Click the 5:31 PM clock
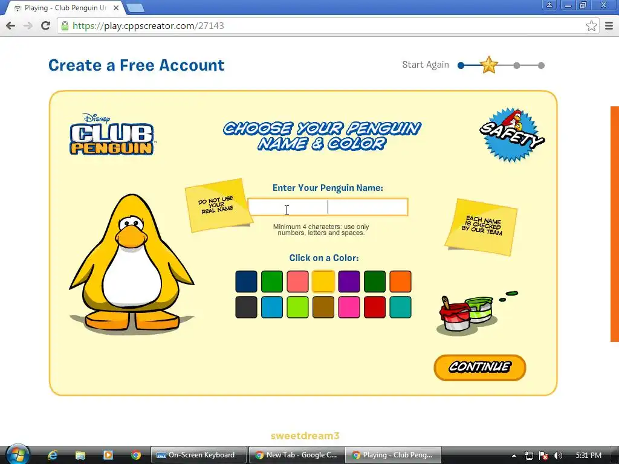 (x=588, y=456)
